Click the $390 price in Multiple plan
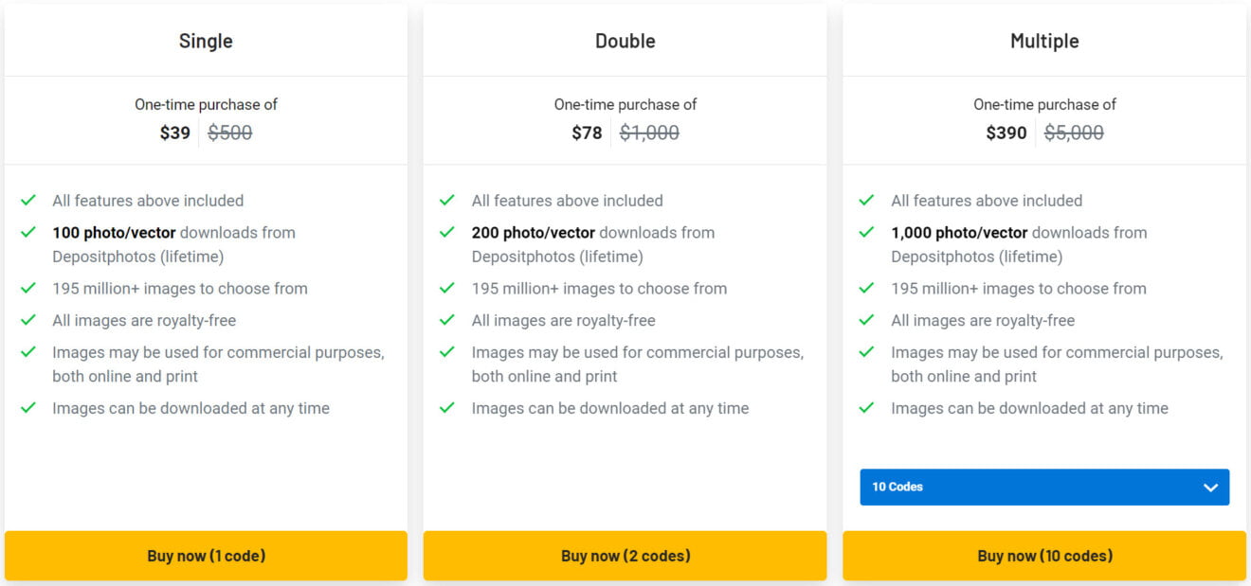This screenshot has height=586, width=1251. coord(1006,133)
